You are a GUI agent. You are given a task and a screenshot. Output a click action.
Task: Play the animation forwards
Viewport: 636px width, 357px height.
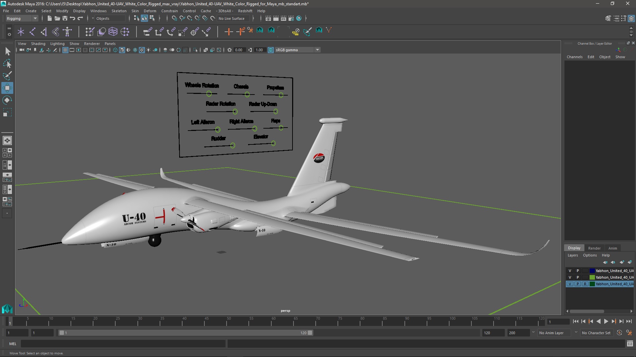click(x=606, y=321)
